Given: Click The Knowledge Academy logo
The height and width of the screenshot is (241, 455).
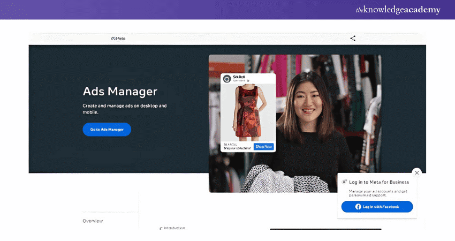Looking at the screenshot, I should [398, 10].
